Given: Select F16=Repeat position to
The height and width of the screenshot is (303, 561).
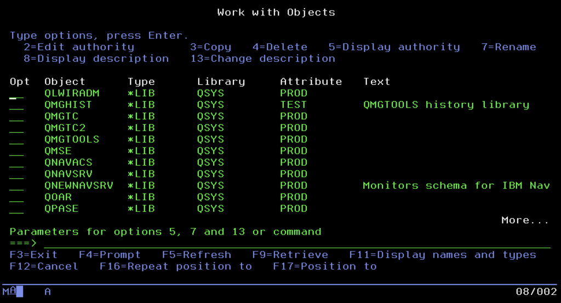Looking at the screenshot, I should (x=175, y=266).
